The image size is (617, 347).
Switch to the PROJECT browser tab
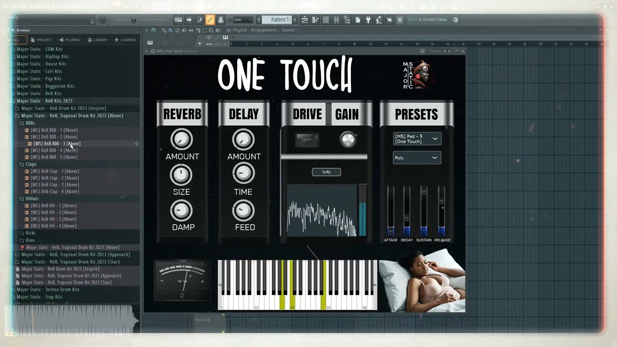pos(41,40)
